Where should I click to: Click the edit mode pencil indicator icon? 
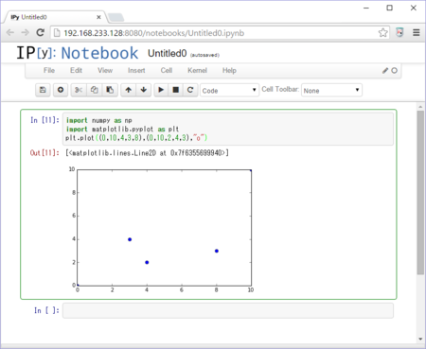pos(385,71)
